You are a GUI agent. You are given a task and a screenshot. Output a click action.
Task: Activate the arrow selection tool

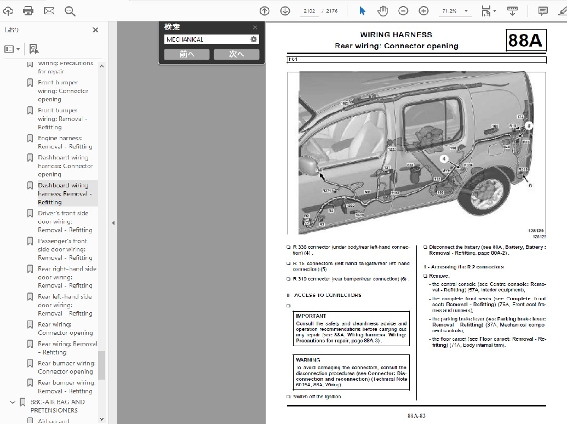tap(362, 10)
